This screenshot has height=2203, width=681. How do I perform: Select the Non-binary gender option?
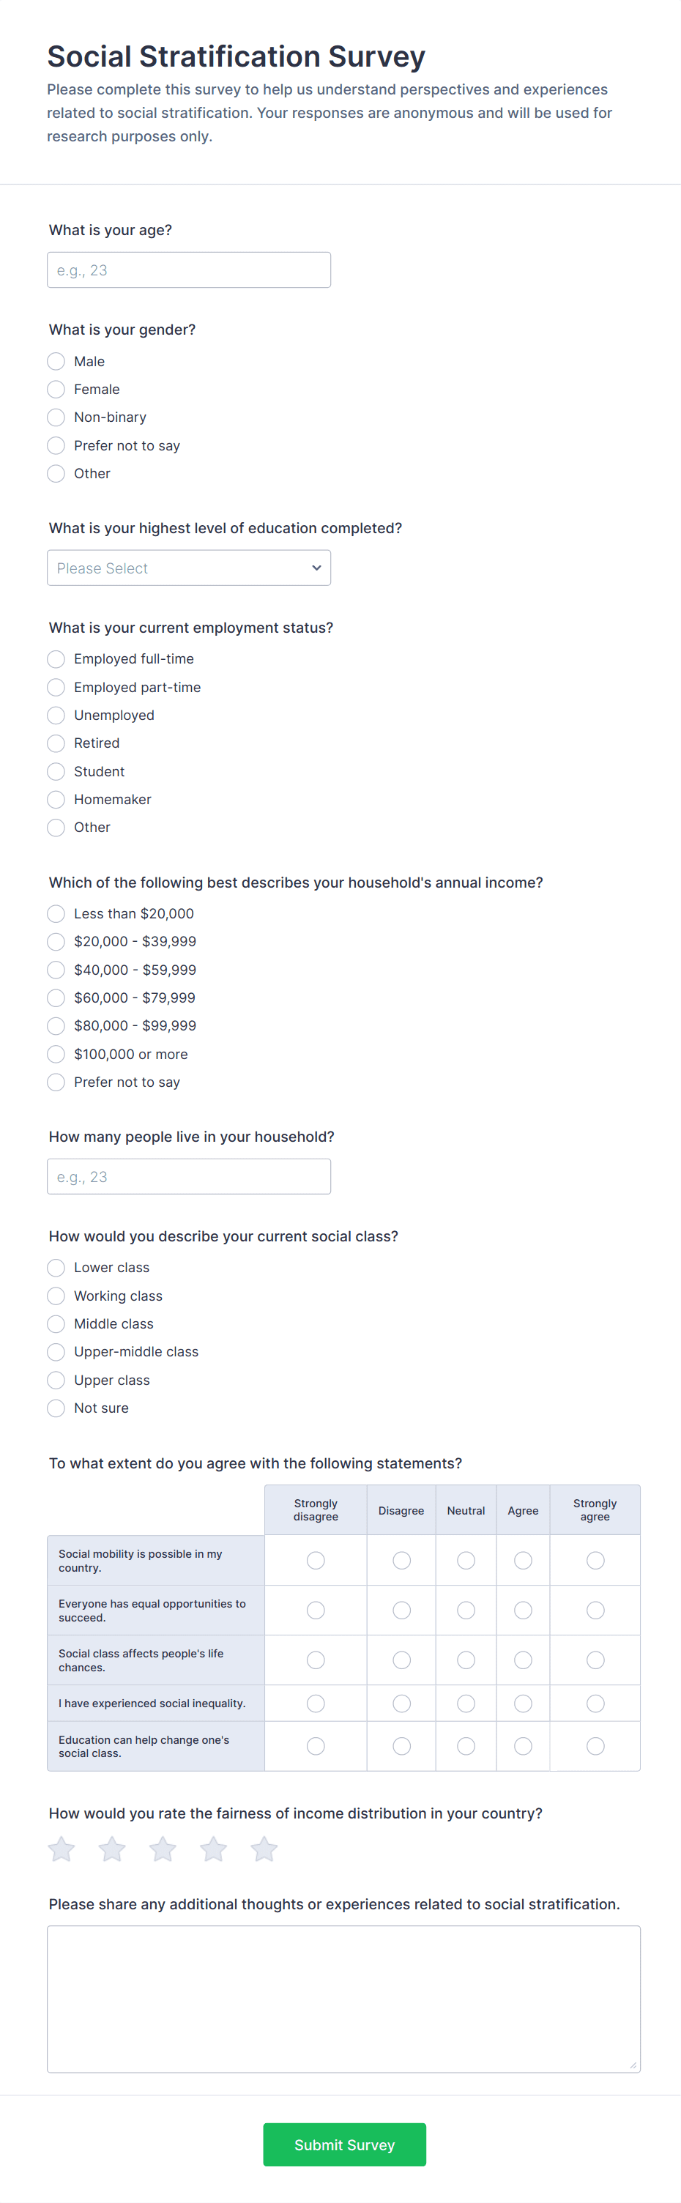tap(56, 417)
